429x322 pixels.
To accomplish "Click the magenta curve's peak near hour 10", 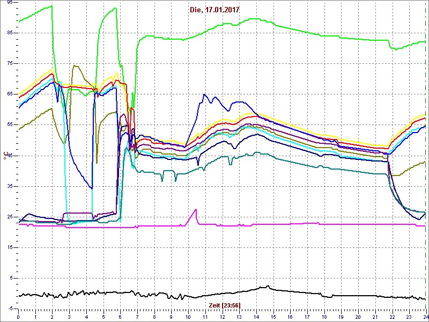I will tap(196, 209).
